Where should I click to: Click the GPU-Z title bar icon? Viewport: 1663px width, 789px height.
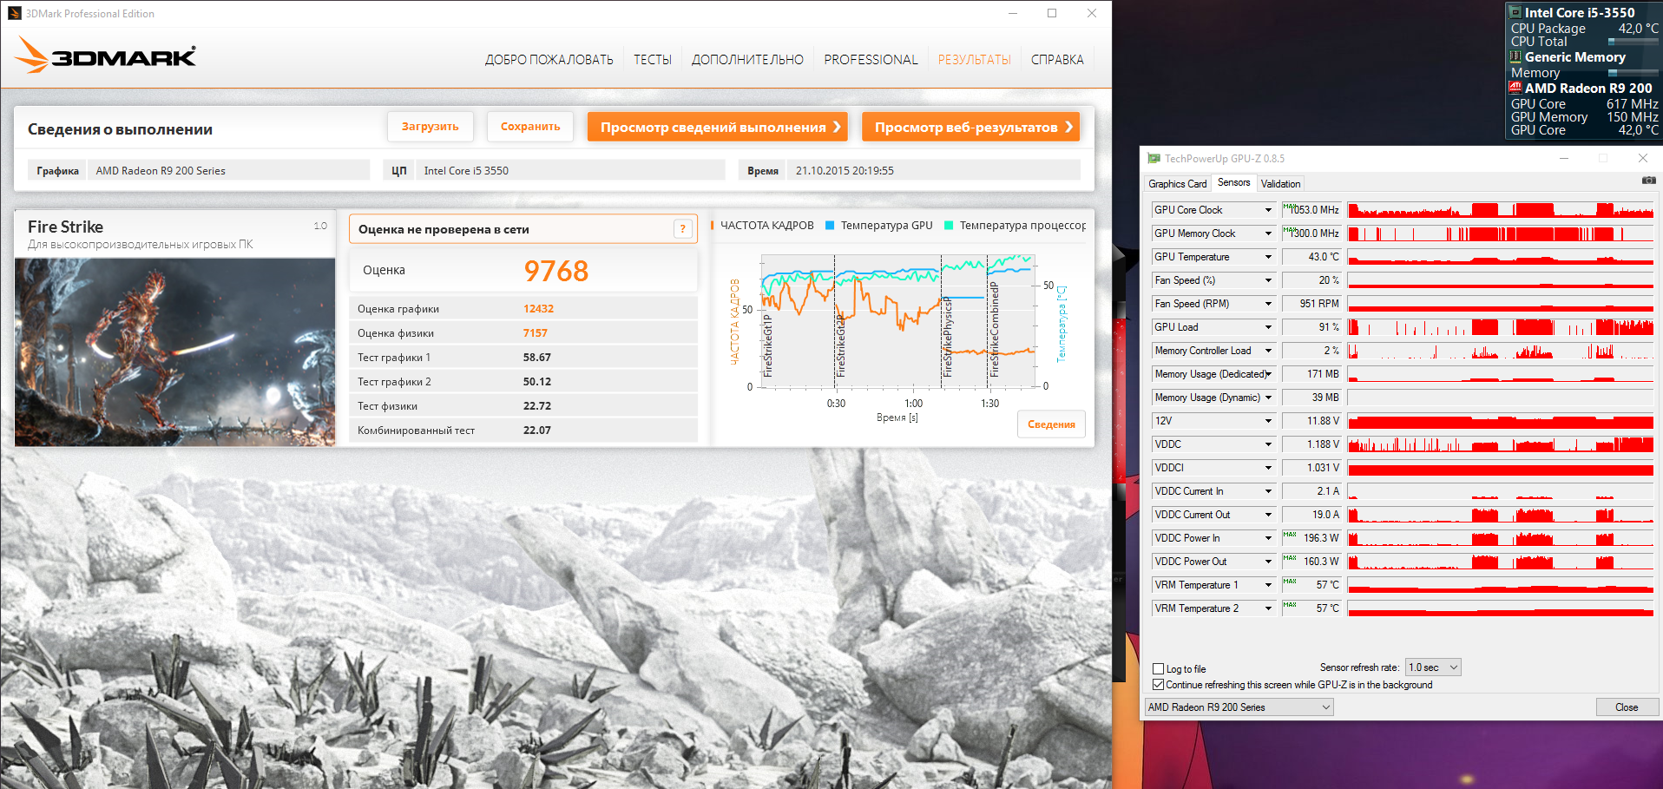1154,158
